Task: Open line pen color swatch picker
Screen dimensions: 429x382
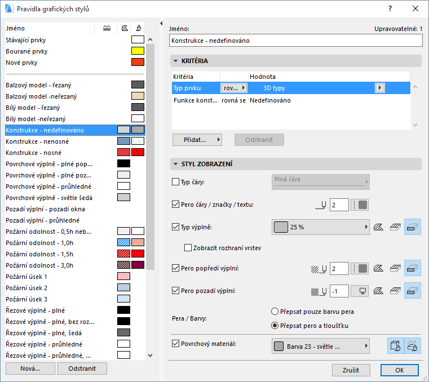Action: point(360,205)
